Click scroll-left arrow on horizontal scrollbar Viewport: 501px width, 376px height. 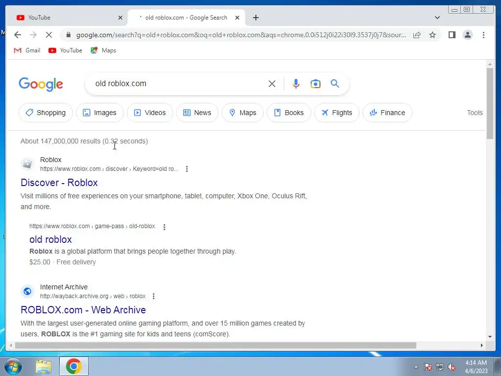(x=11, y=345)
